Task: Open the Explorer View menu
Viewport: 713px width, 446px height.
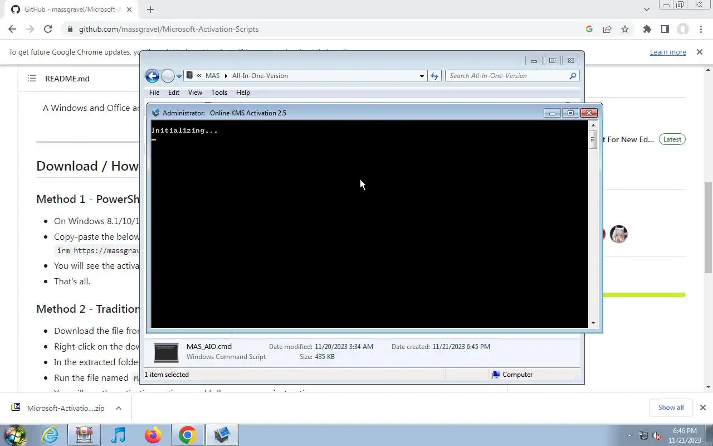Action: click(195, 93)
